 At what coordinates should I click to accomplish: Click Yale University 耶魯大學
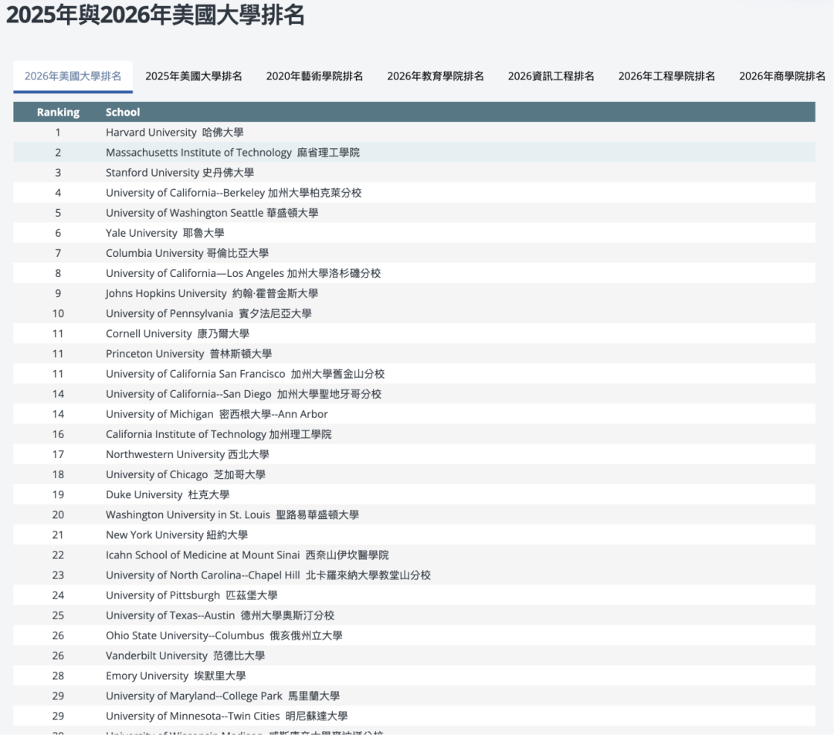[x=165, y=233]
